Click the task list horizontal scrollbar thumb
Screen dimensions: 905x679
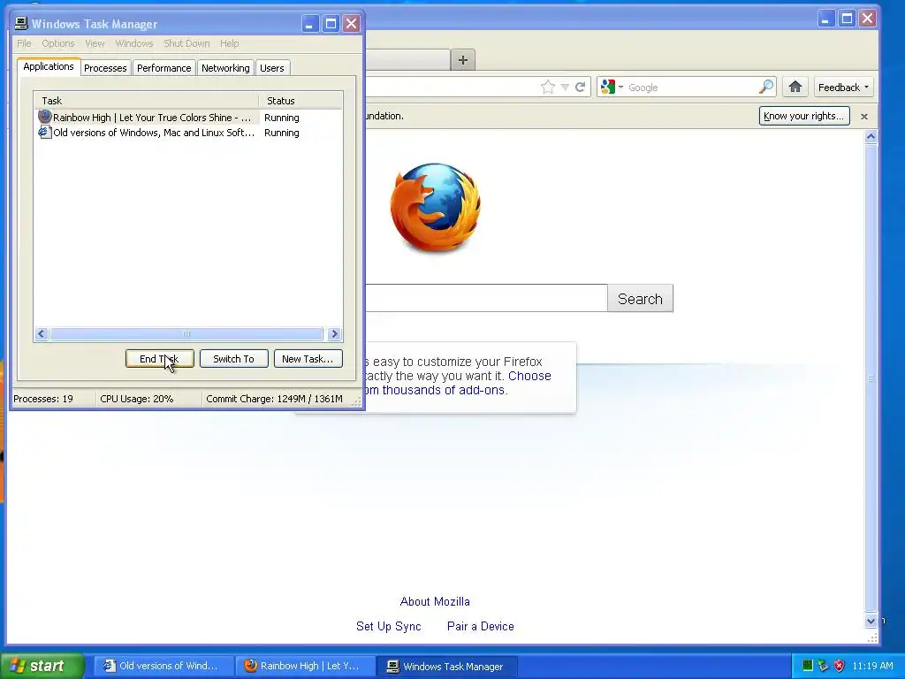186,333
